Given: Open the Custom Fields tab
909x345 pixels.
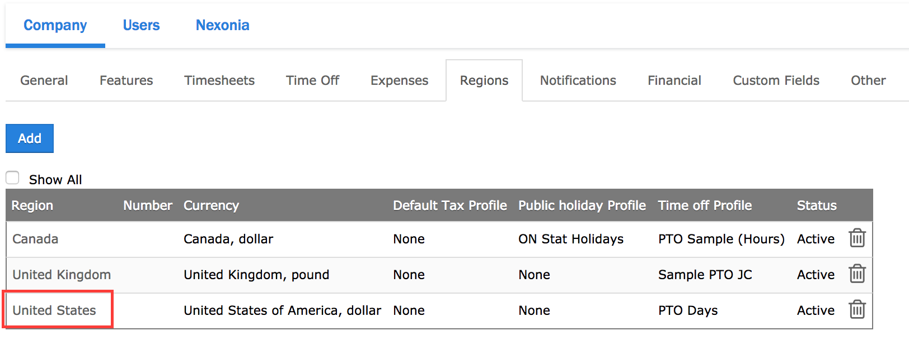Looking at the screenshot, I should click(776, 80).
